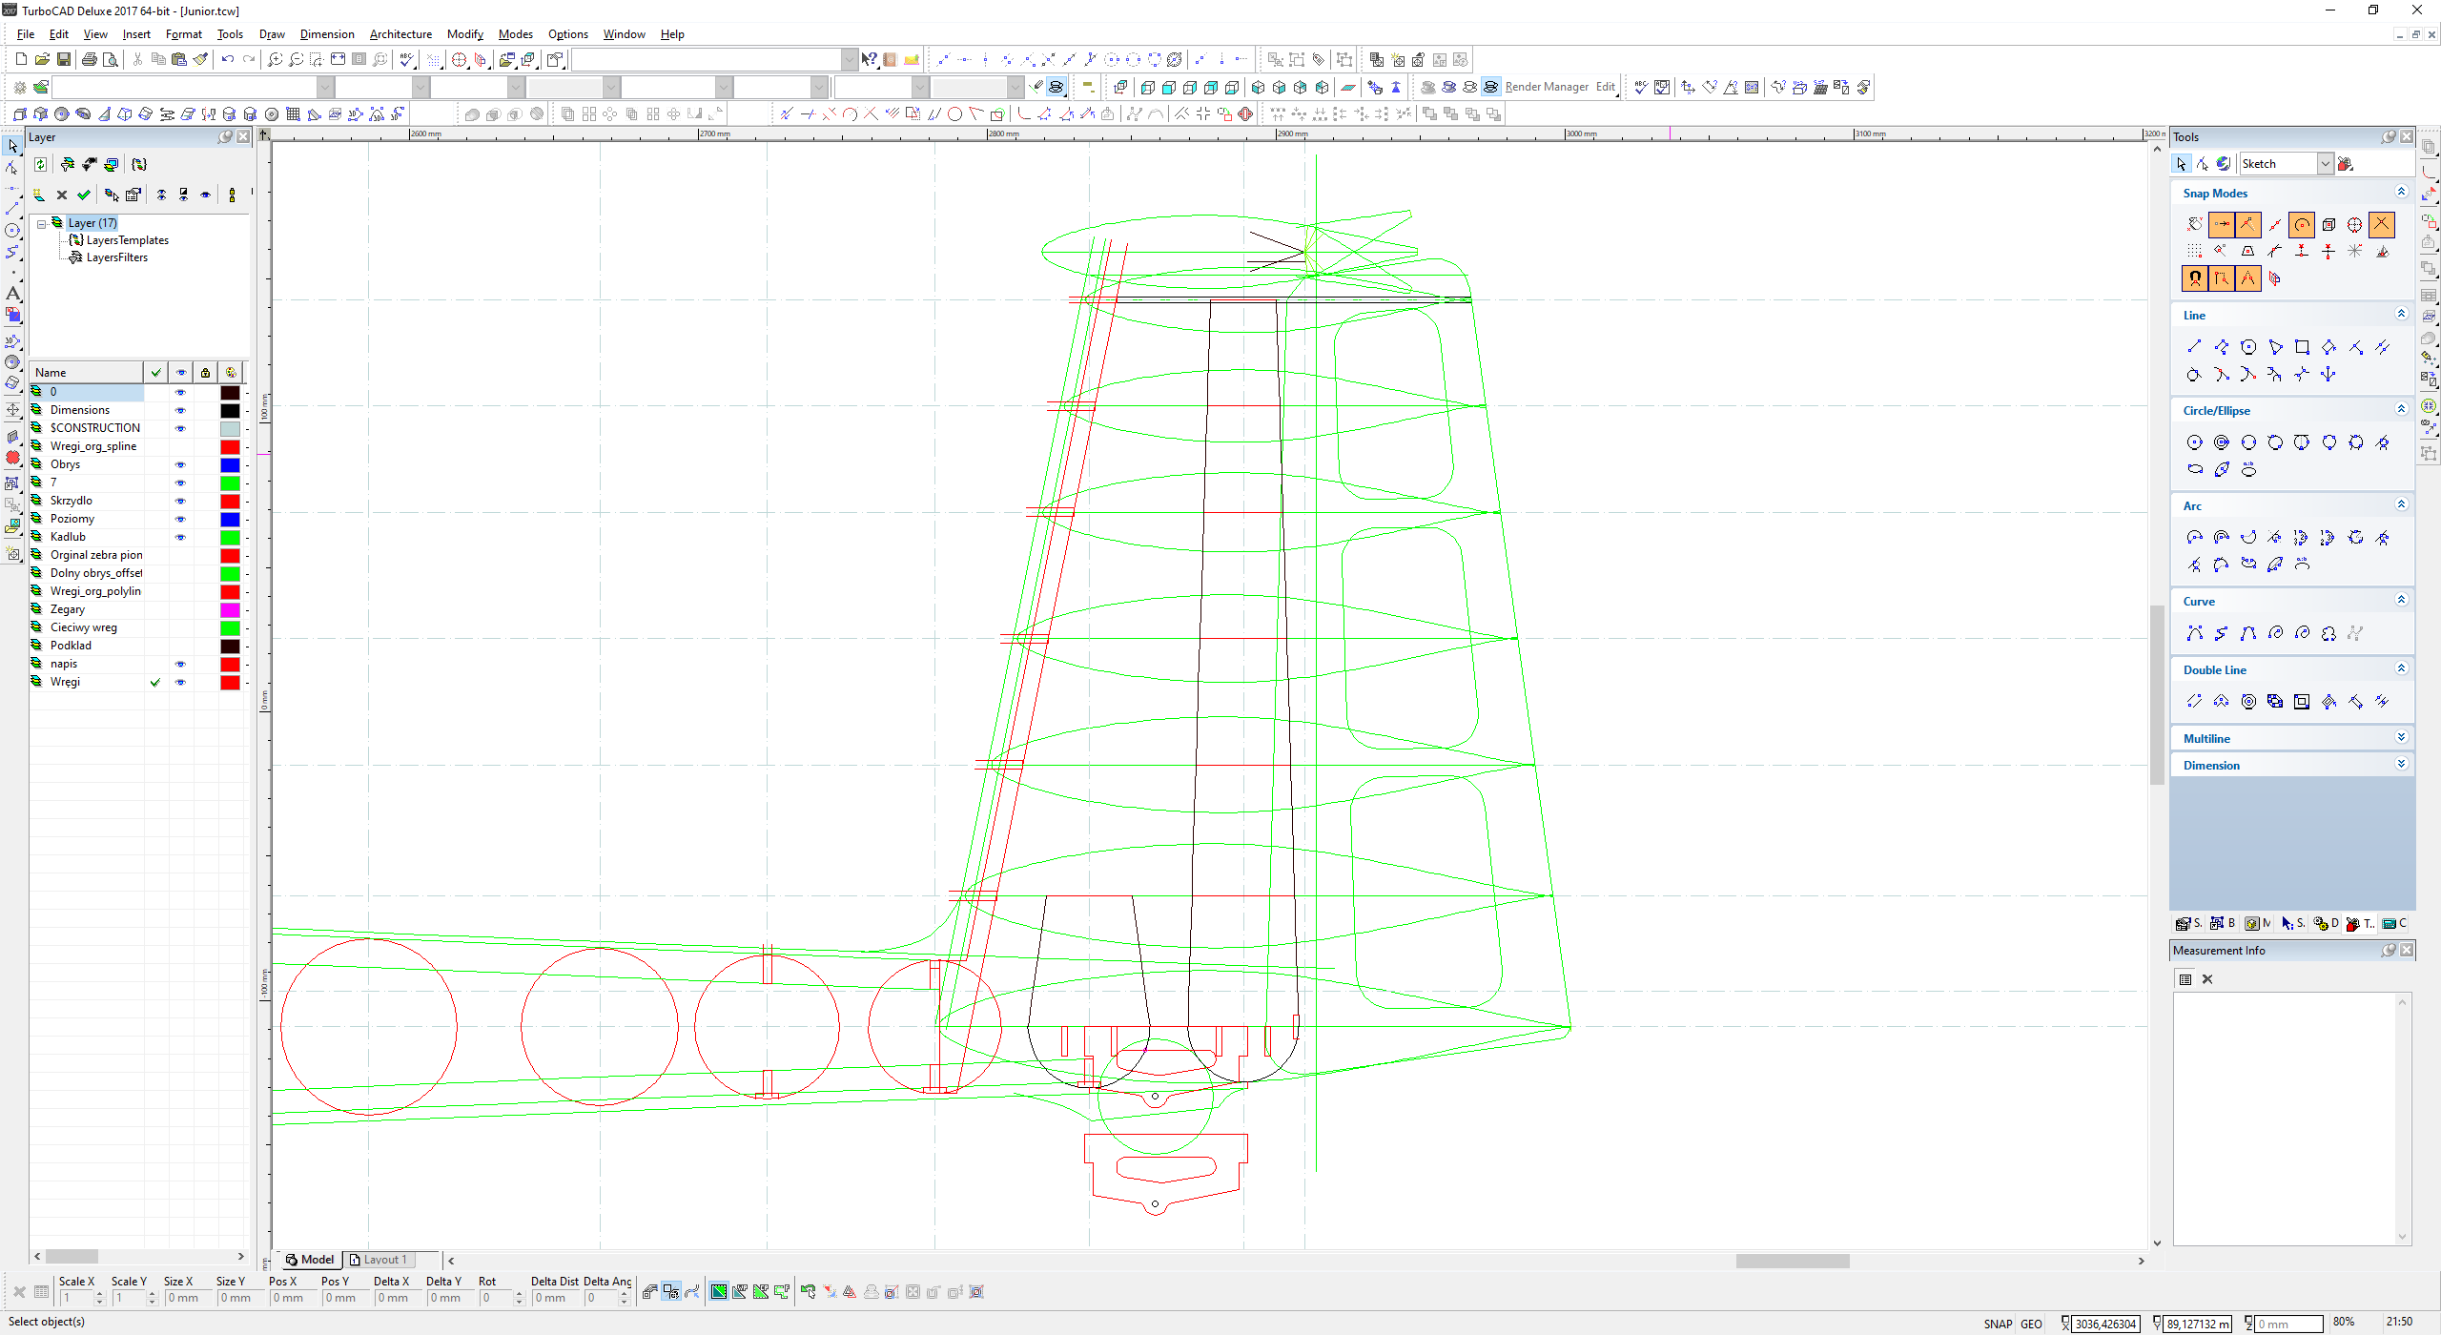Click the Delete layer X icon

tap(62, 195)
